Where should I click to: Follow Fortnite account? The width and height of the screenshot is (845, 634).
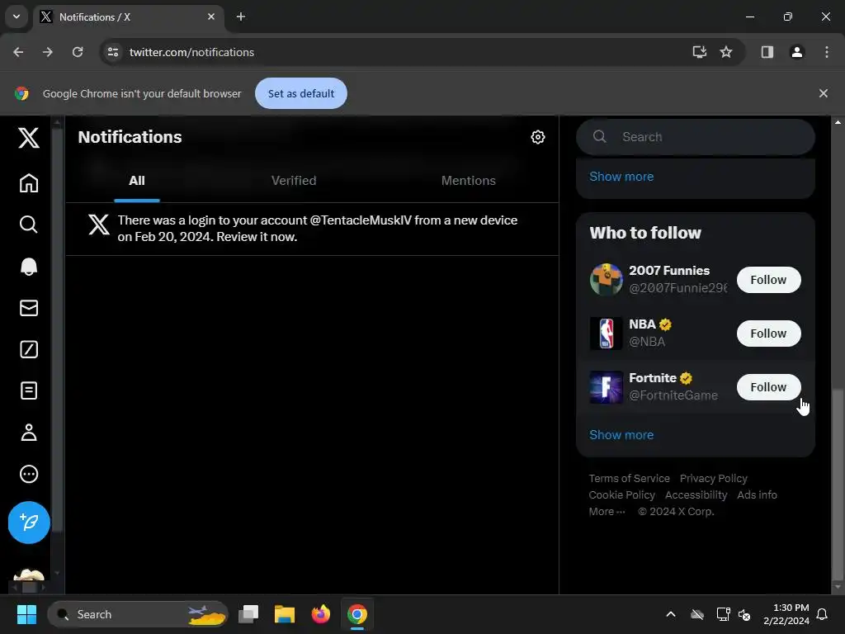click(x=768, y=387)
